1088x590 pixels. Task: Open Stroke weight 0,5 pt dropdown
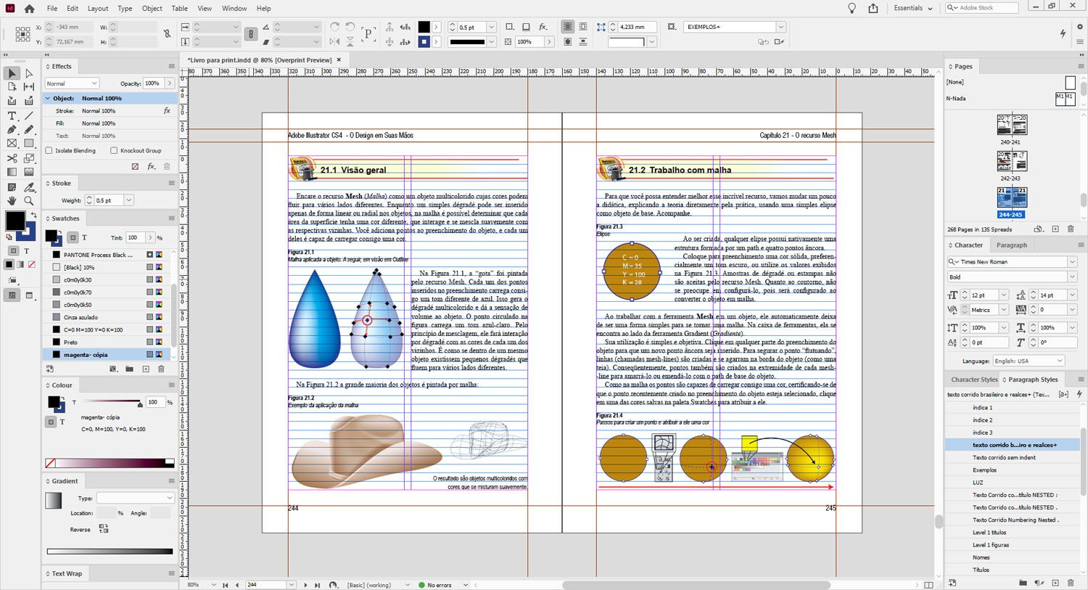pyautogui.click(x=128, y=200)
